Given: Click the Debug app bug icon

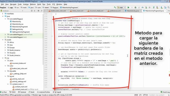Looking at the screenshot, I should (135, 7).
